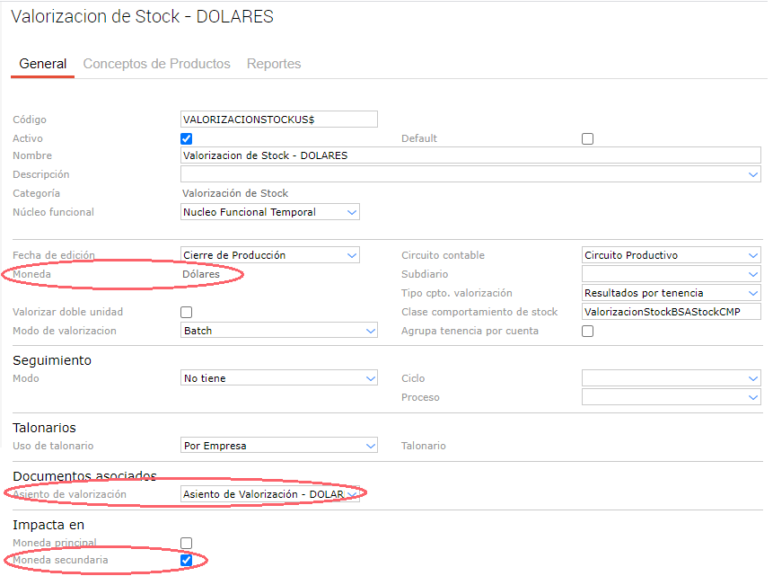Toggle the Activo checkbox

coord(187,138)
